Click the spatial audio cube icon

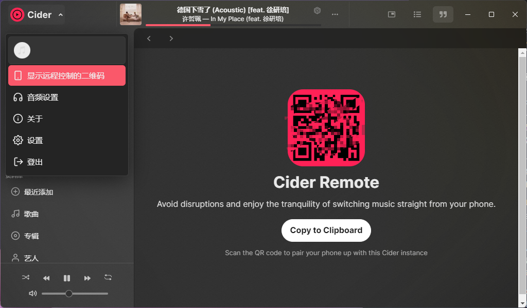point(317,10)
